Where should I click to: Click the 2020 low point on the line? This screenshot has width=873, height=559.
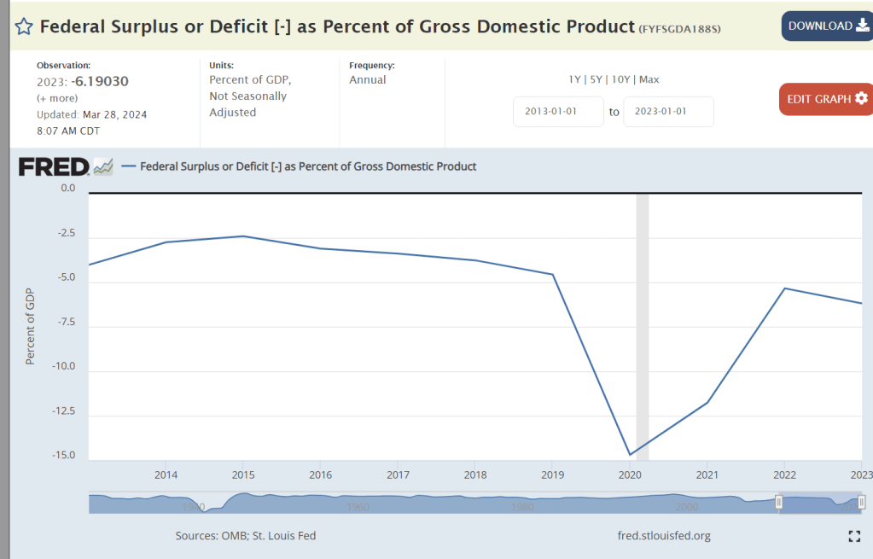[x=630, y=454]
